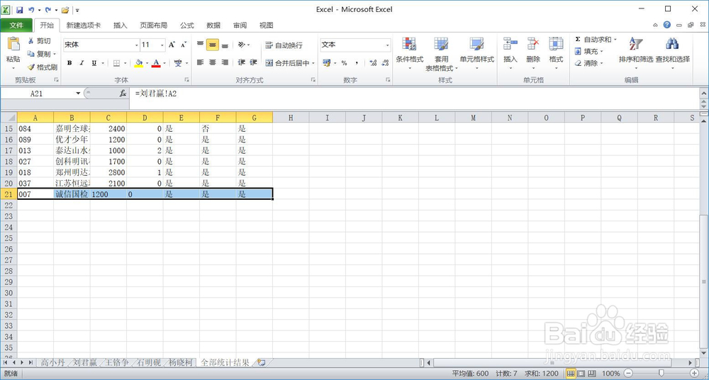
Task: Toggle middle vertical alignment
Action: (x=213, y=45)
